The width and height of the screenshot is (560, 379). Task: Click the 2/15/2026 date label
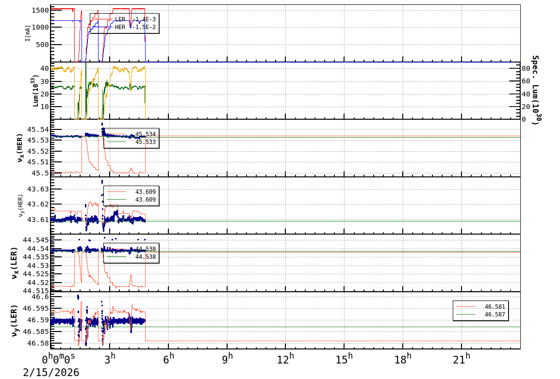coord(51,372)
